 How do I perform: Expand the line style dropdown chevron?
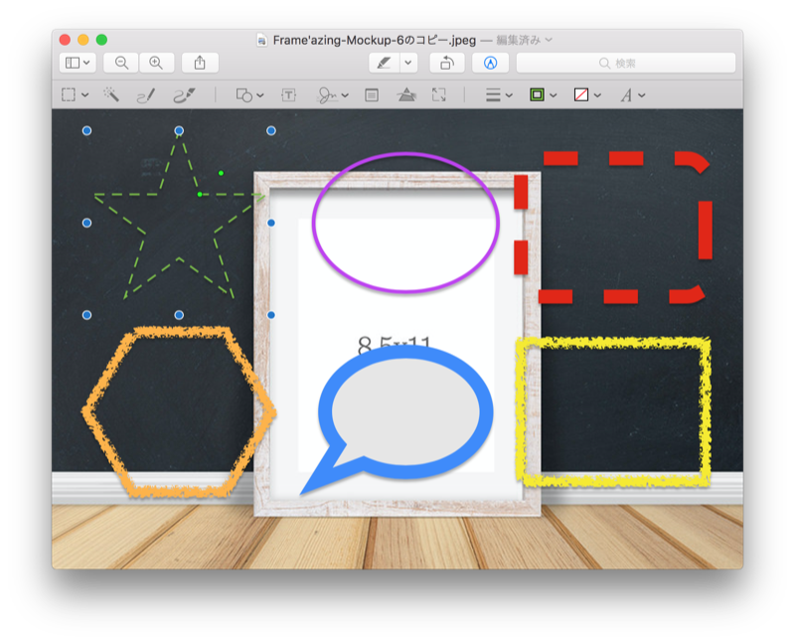point(509,94)
